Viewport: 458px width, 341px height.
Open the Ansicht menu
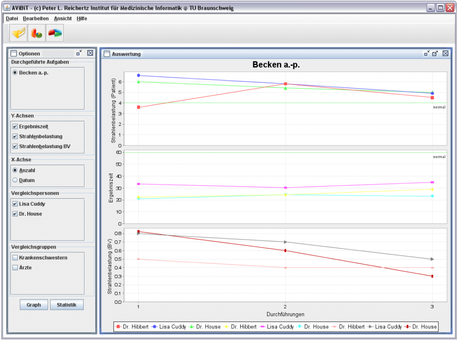pyautogui.click(x=63, y=18)
